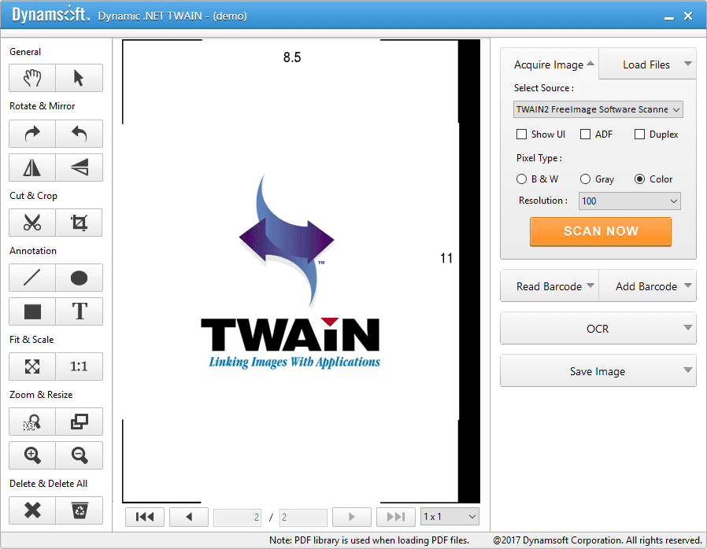Go to the previous page
This screenshot has height=549, width=707.
(189, 517)
